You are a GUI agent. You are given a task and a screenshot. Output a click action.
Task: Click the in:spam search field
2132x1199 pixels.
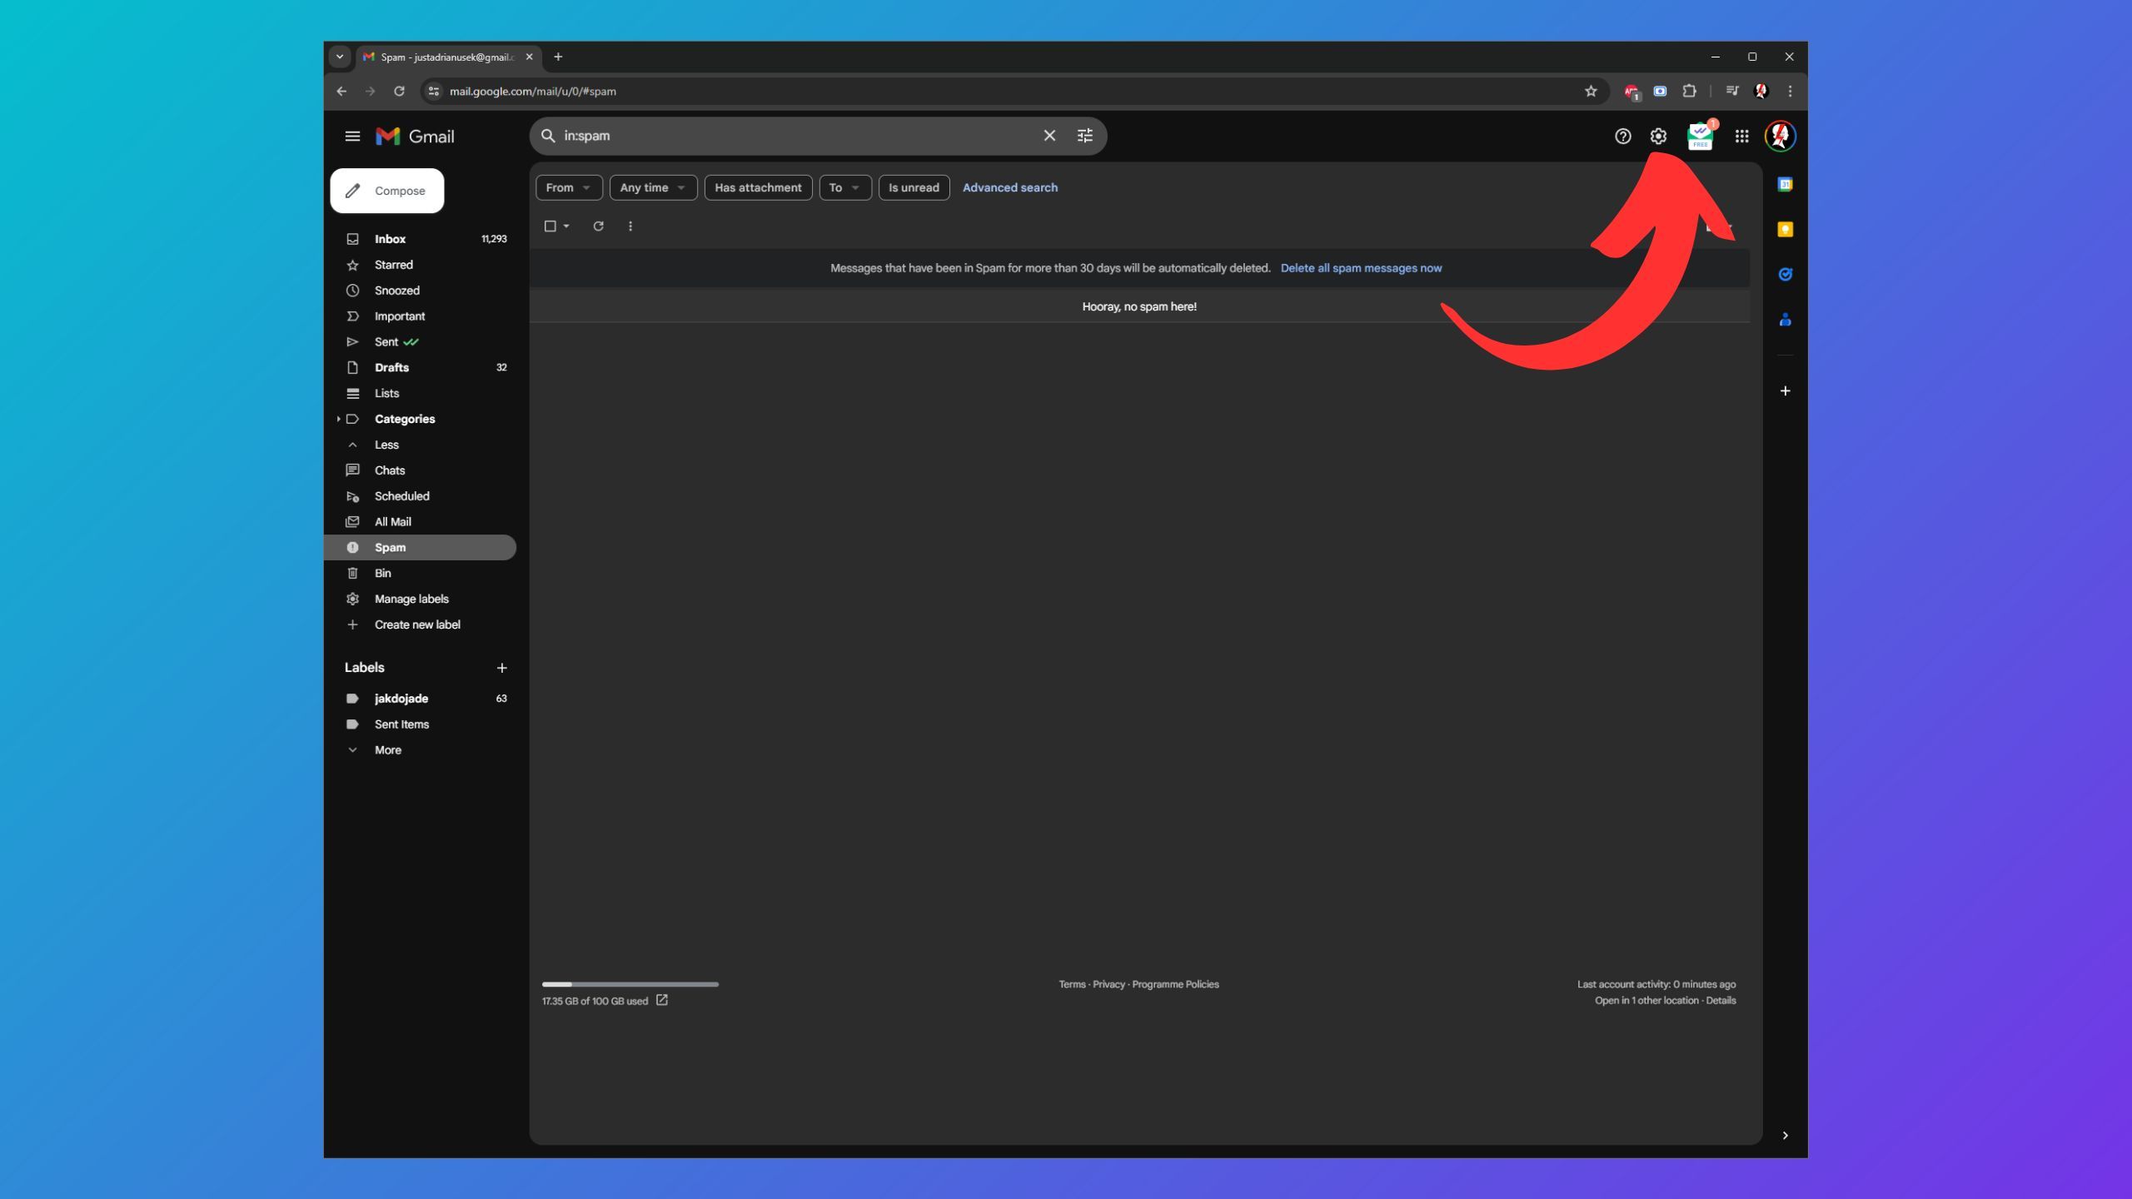[791, 136]
